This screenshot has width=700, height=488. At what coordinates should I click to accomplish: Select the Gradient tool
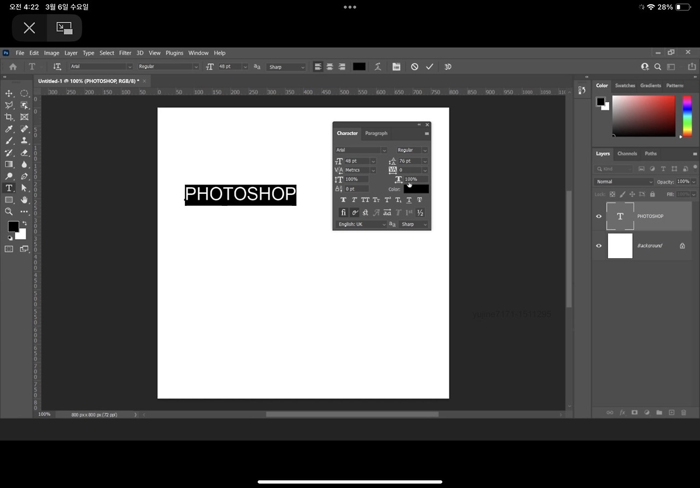[9, 164]
